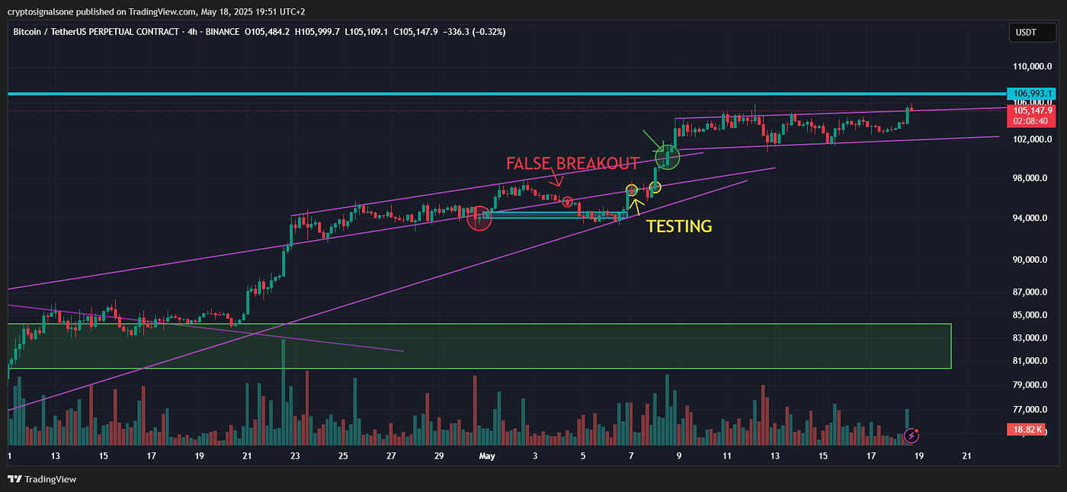The image size is (1067, 492).
Task: Select the green shaded support zone rectangle
Action: (x=479, y=347)
